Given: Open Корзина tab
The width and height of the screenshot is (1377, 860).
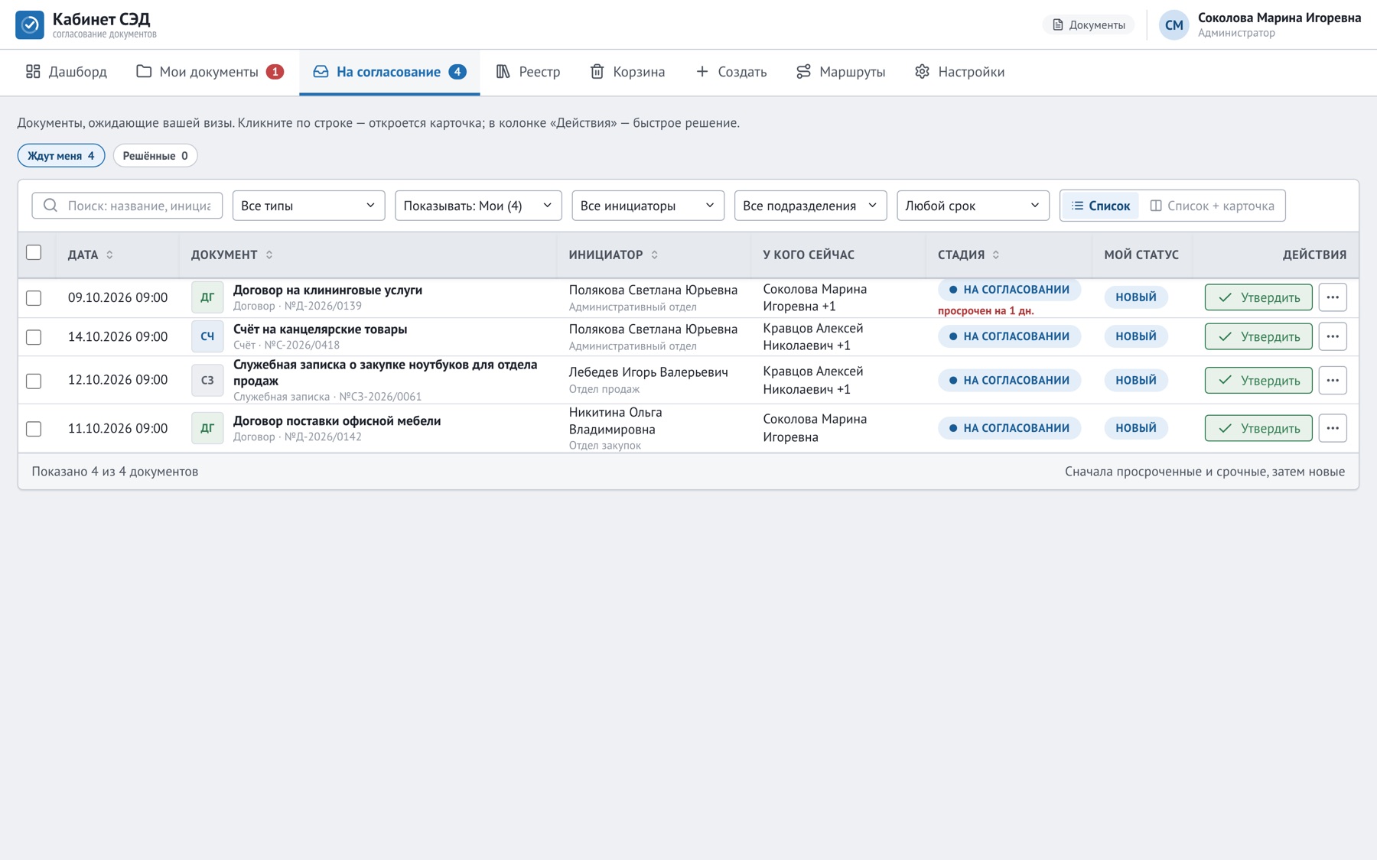Looking at the screenshot, I should pos(627,72).
